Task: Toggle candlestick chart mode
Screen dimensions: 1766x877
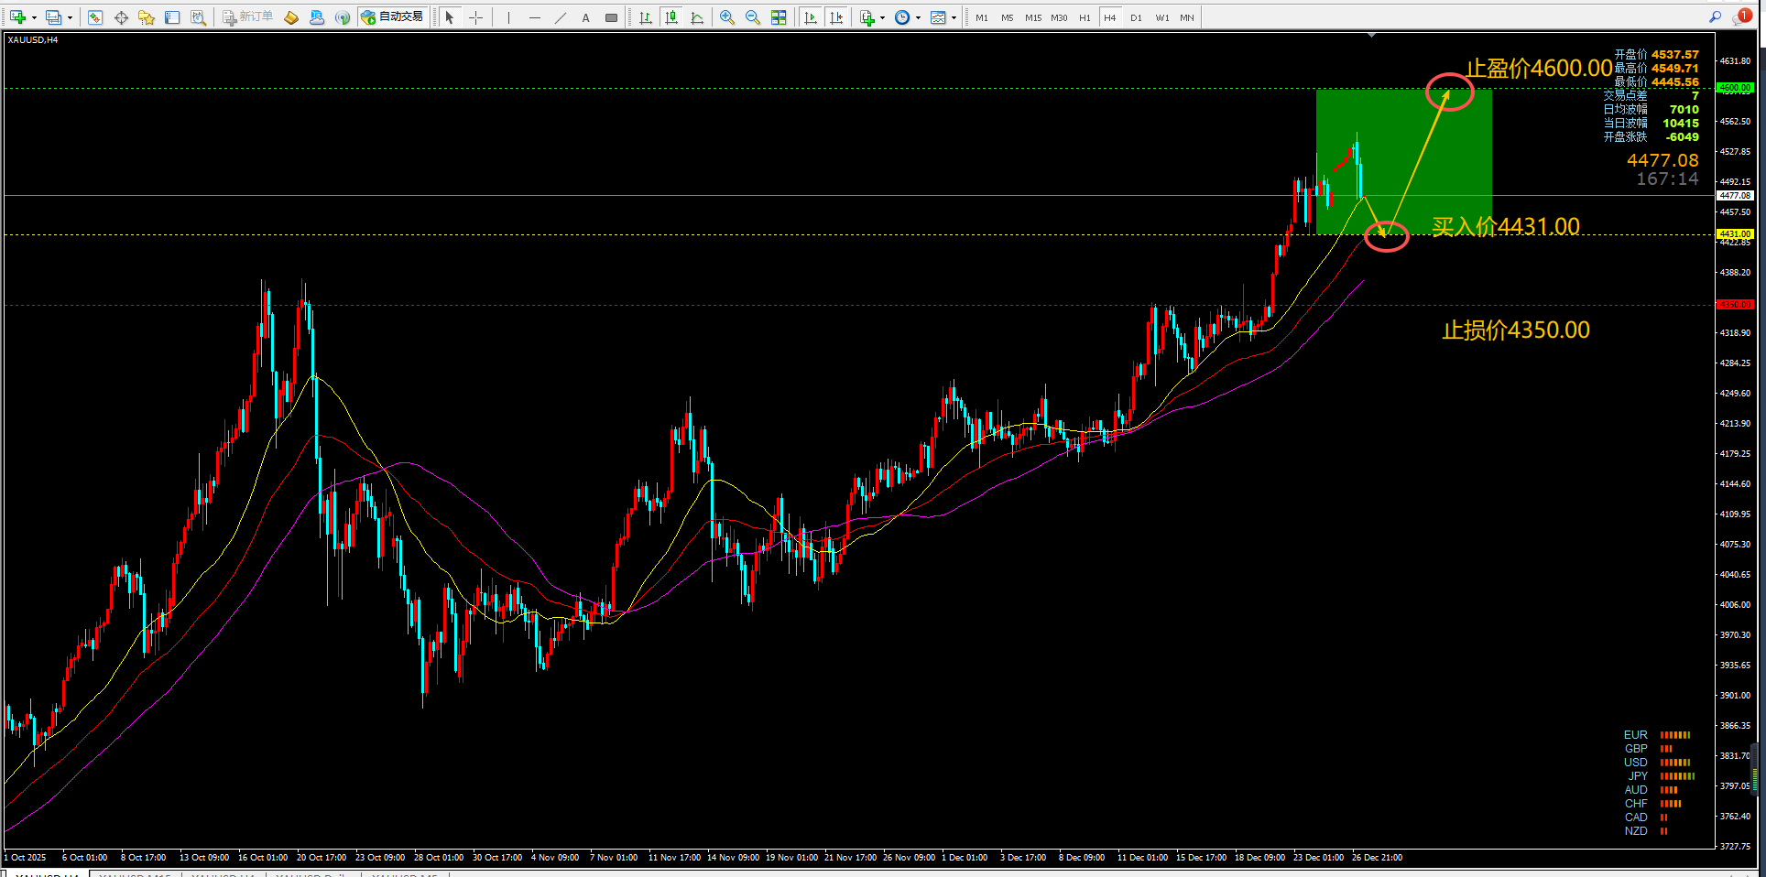Action: [671, 17]
